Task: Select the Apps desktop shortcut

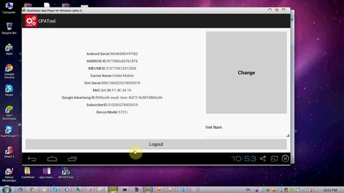Action: [x=9, y=49]
